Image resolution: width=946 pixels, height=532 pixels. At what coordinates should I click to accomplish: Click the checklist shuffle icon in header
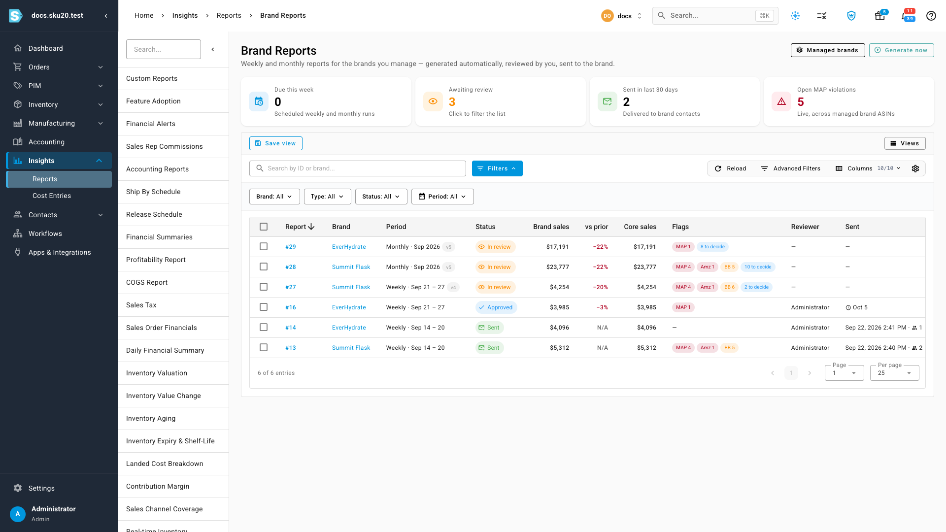(822, 16)
